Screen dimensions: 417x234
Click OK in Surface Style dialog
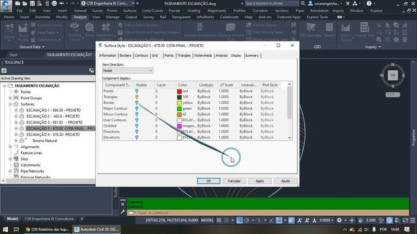pos(208,181)
